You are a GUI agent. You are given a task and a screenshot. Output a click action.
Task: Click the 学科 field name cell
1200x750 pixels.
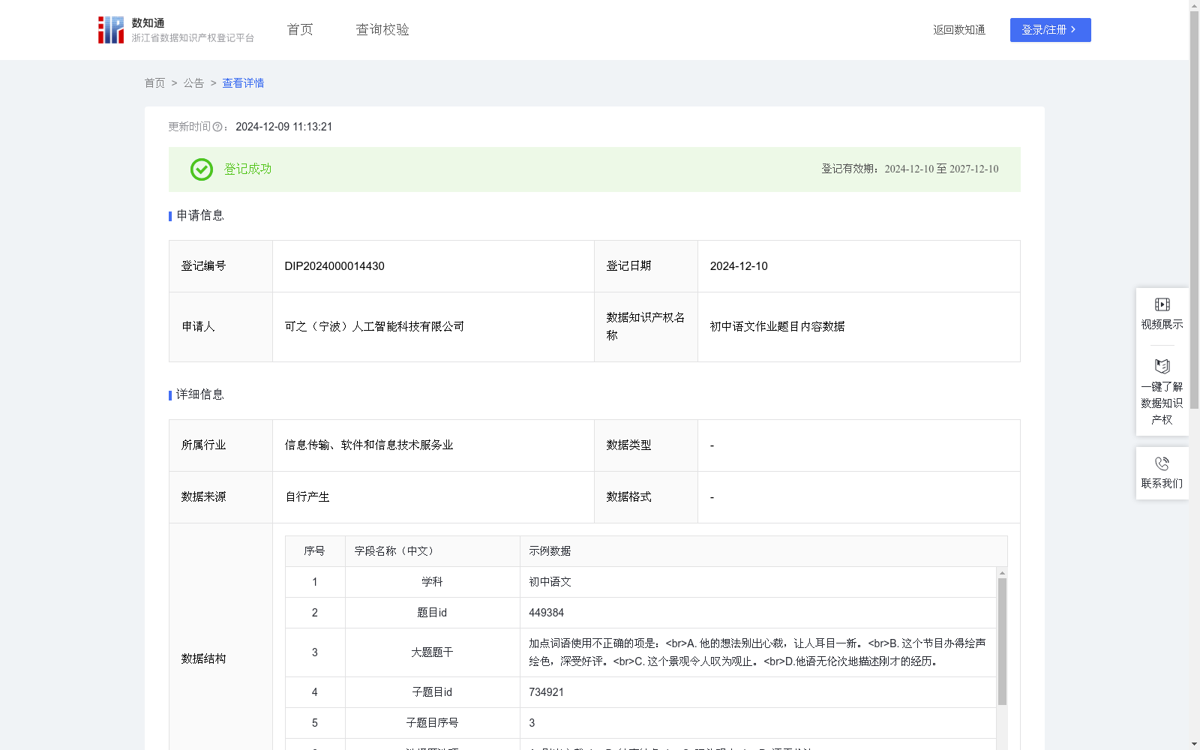(432, 582)
